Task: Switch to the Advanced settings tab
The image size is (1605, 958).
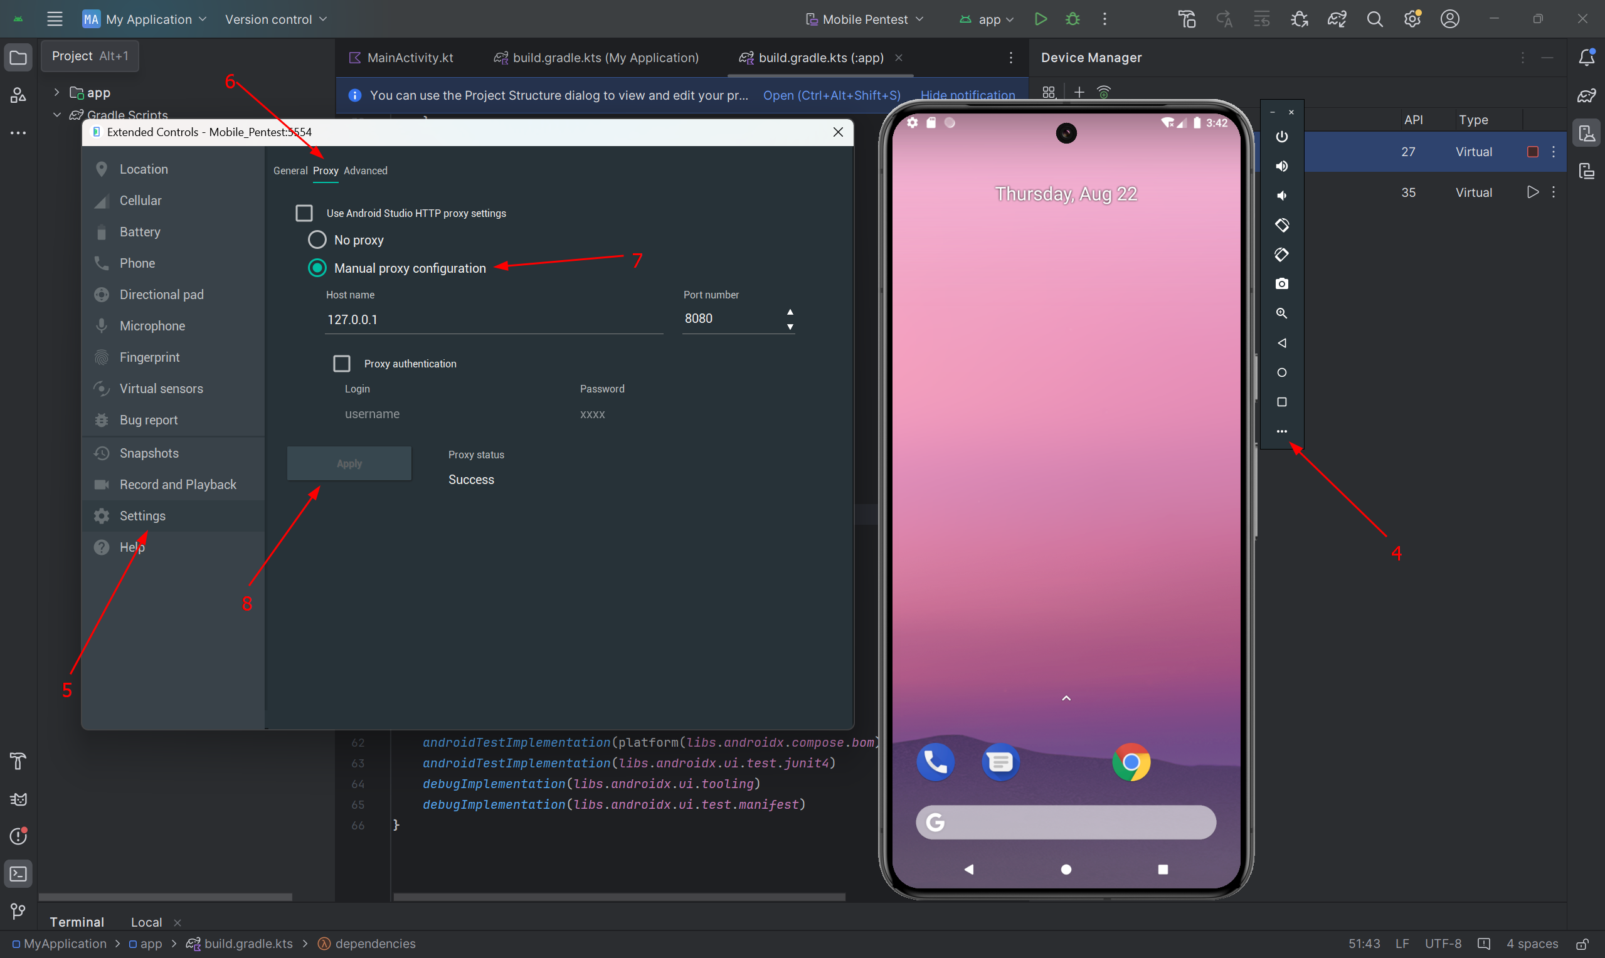Action: click(x=366, y=171)
